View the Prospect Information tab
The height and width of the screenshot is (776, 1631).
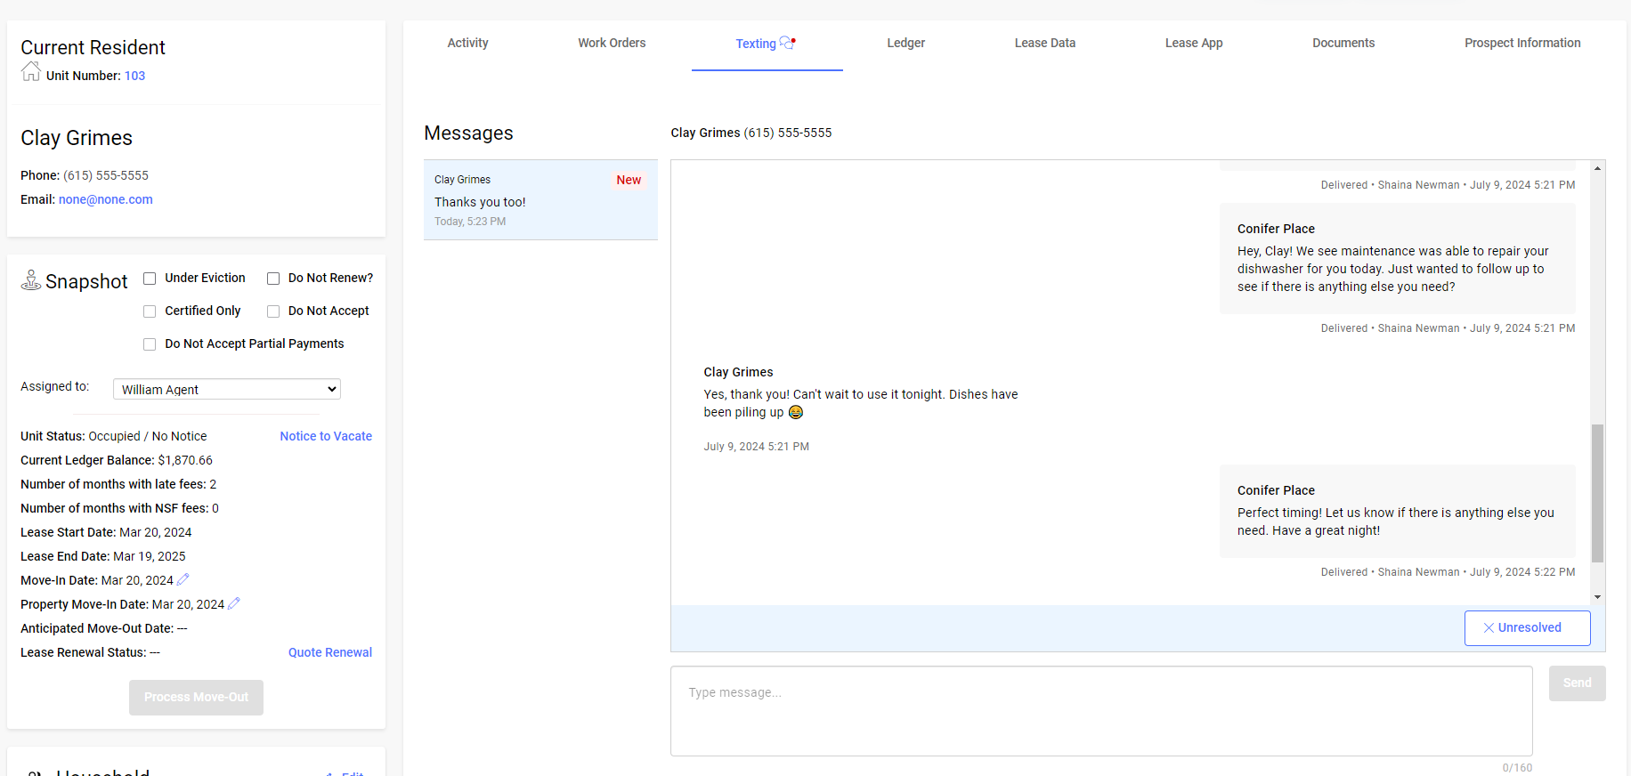[x=1522, y=43]
